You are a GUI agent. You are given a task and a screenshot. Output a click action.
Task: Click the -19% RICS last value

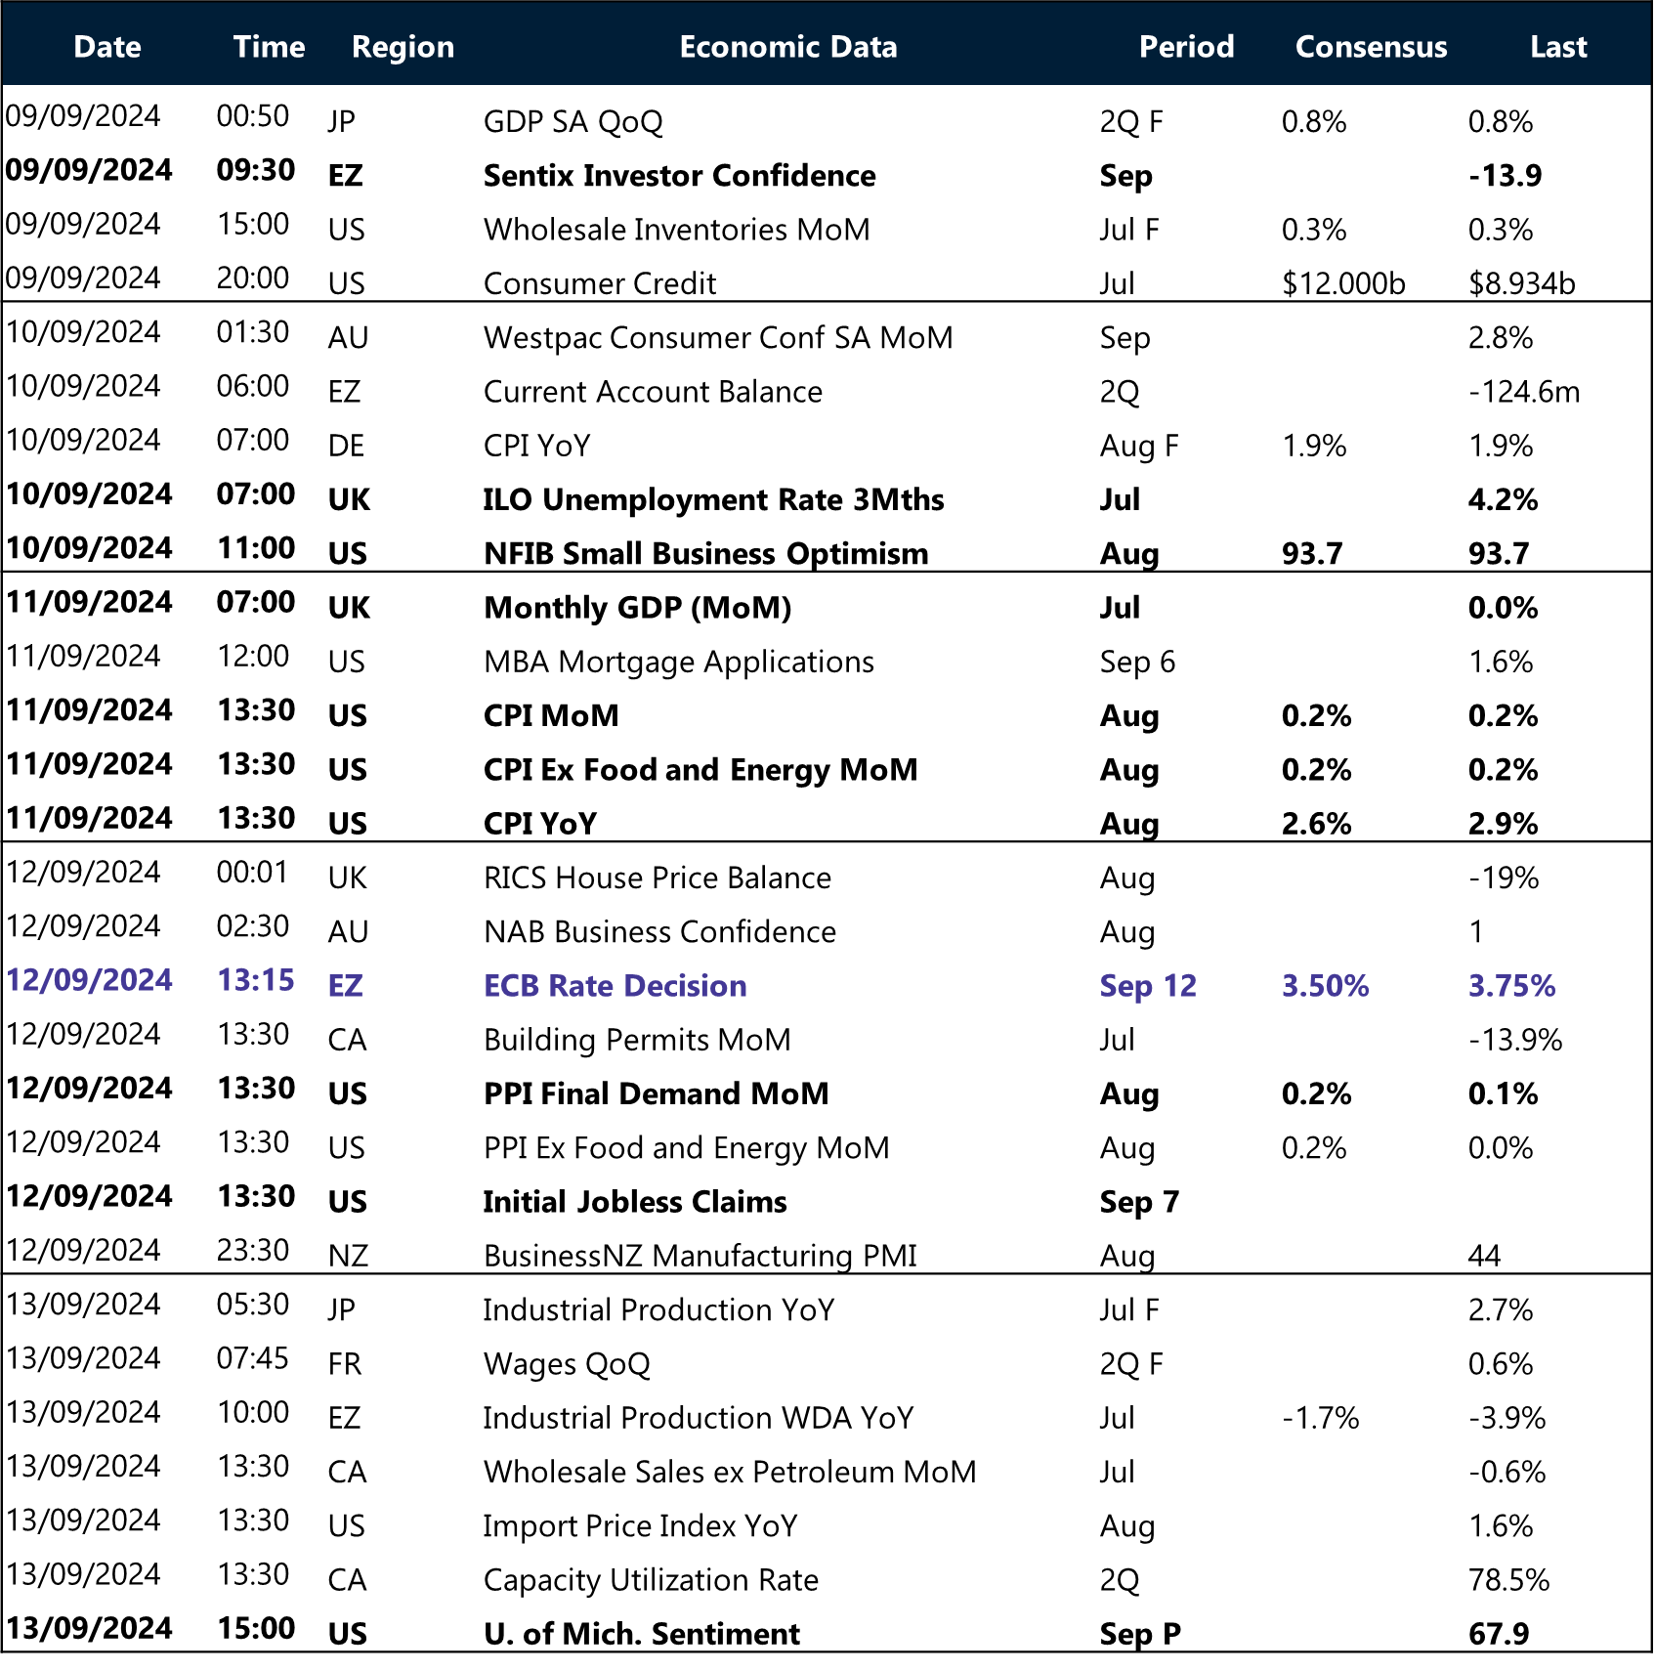pos(1504,878)
